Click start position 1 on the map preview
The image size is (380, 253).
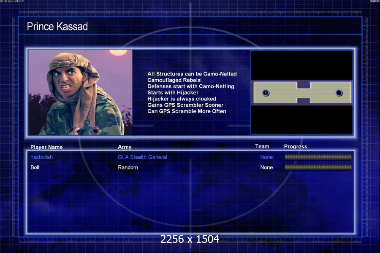coord(266,93)
